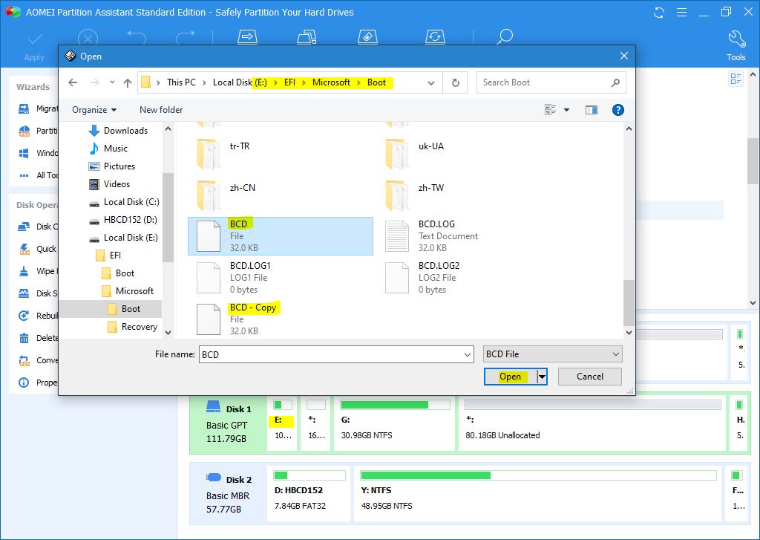
Task: Click the Open button's split arrow
Action: (x=542, y=377)
